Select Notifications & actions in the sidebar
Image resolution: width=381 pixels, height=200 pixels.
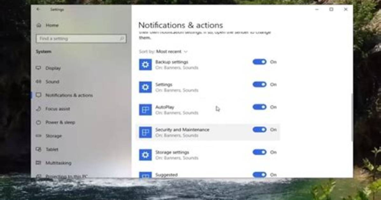tap(69, 95)
